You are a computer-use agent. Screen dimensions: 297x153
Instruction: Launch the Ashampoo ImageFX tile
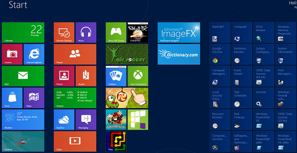point(179,33)
